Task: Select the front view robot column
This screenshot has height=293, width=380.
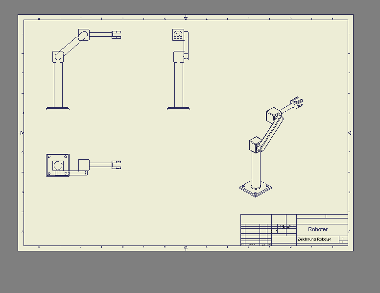Action: 58,85
